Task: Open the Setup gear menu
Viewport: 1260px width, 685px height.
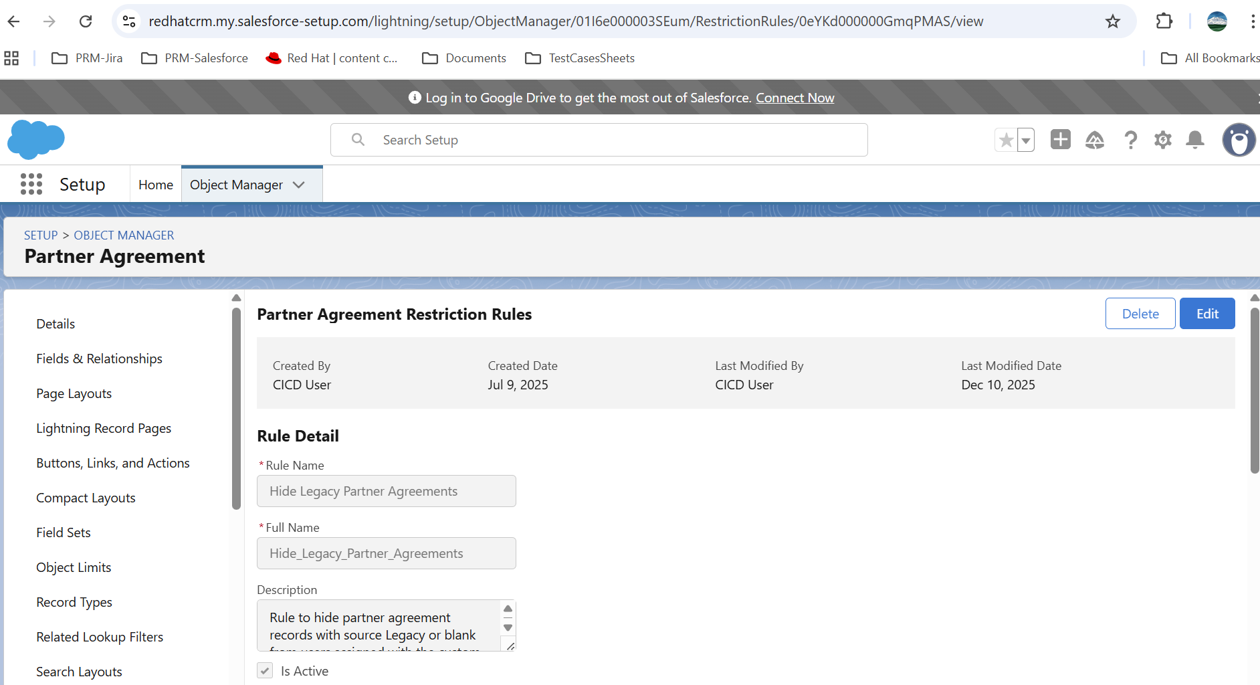Action: [x=1163, y=140]
